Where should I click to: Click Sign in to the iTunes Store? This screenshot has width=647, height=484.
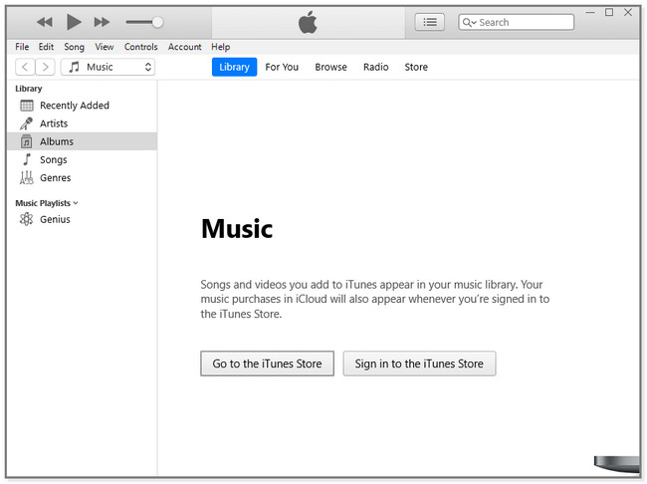419,363
